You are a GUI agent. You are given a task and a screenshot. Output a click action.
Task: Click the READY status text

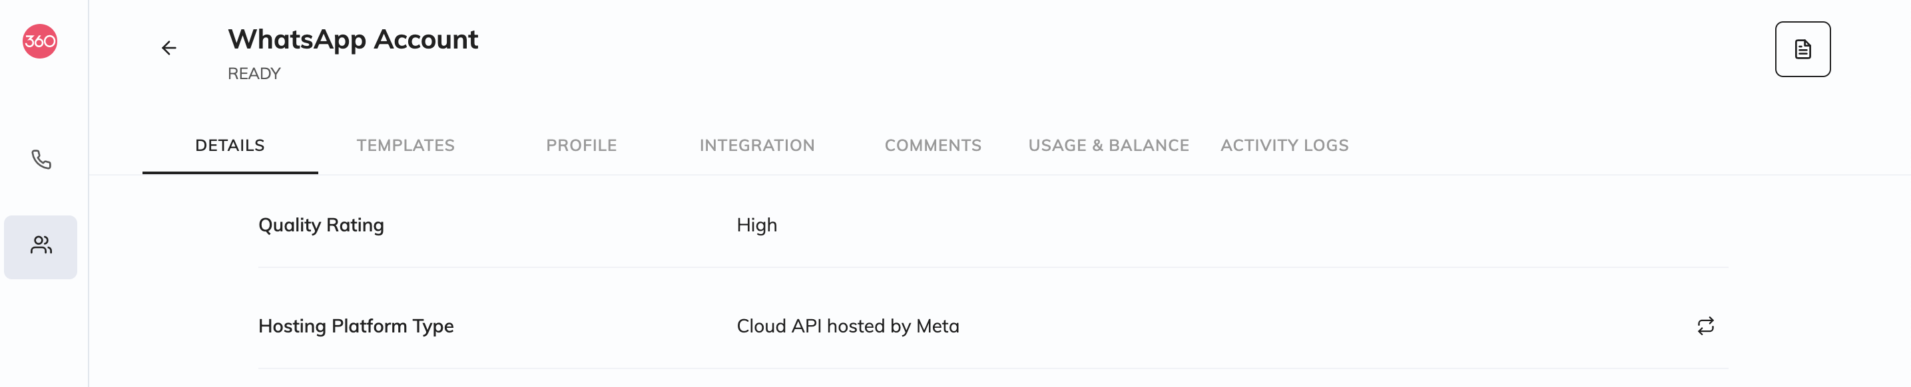(x=254, y=74)
